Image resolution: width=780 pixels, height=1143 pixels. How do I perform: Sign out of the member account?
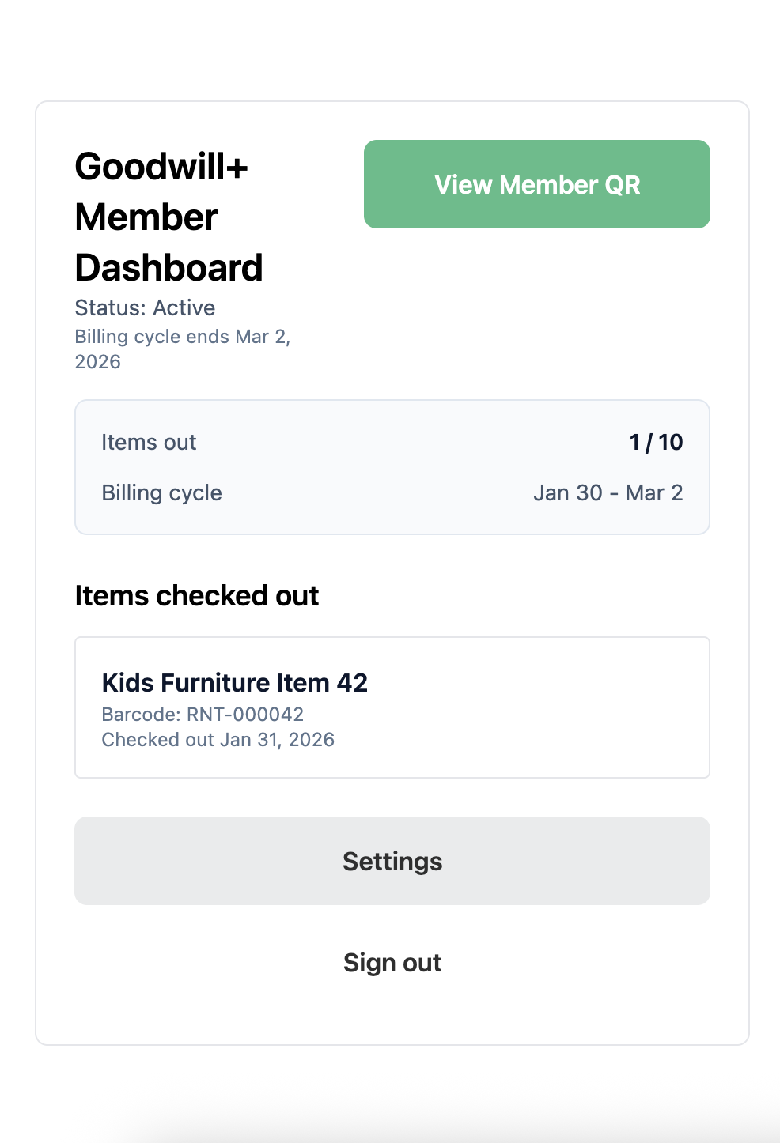coord(392,963)
